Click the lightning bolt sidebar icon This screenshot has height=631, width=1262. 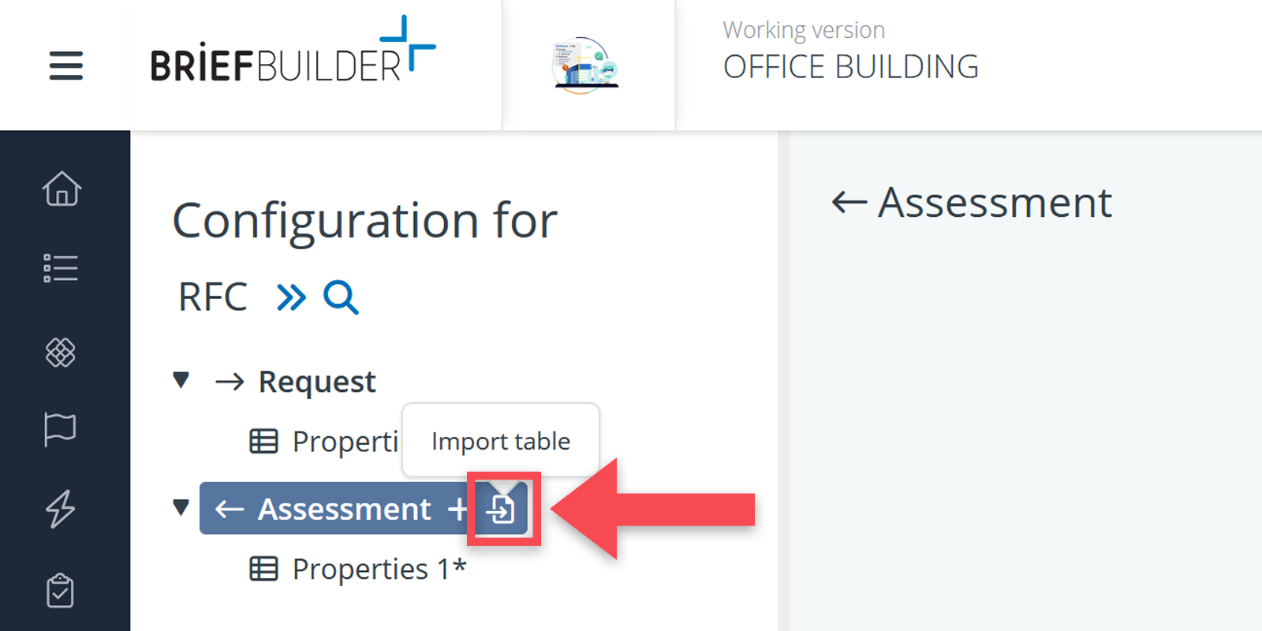pyautogui.click(x=61, y=509)
